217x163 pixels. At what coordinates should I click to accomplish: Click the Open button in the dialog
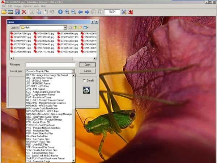pos(88,65)
